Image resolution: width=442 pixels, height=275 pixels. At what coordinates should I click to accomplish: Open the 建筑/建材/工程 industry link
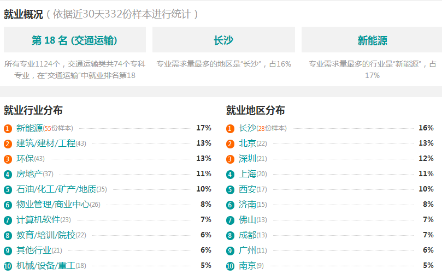pos(46,144)
